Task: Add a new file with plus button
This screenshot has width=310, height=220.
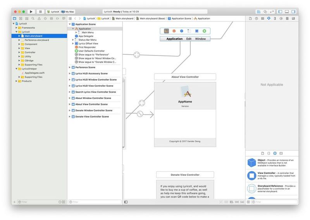Action: [14, 202]
